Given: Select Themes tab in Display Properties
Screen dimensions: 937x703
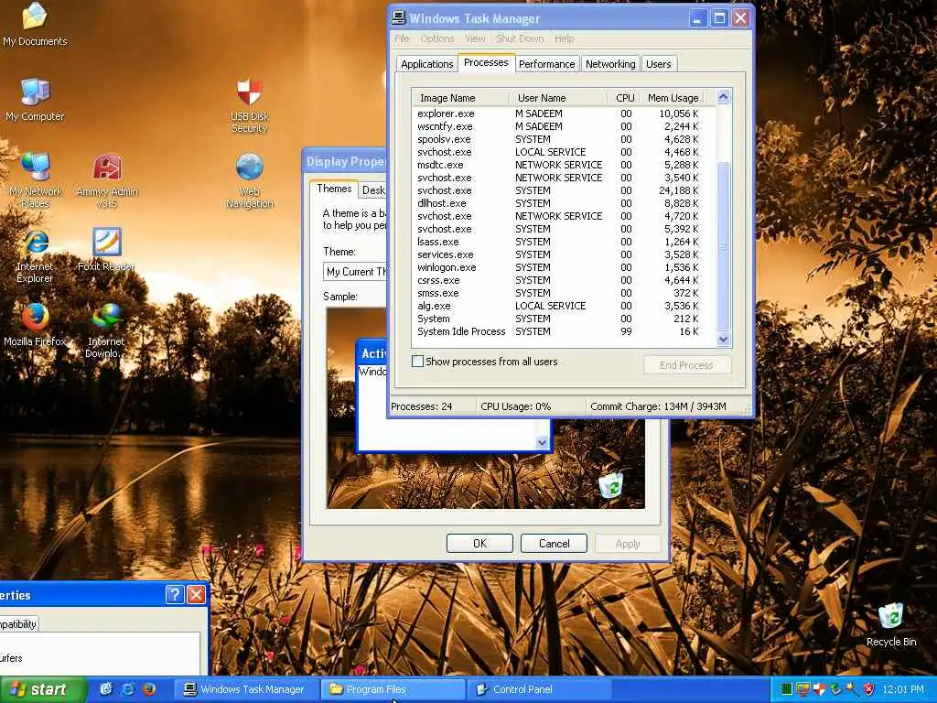Looking at the screenshot, I should (334, 189).
